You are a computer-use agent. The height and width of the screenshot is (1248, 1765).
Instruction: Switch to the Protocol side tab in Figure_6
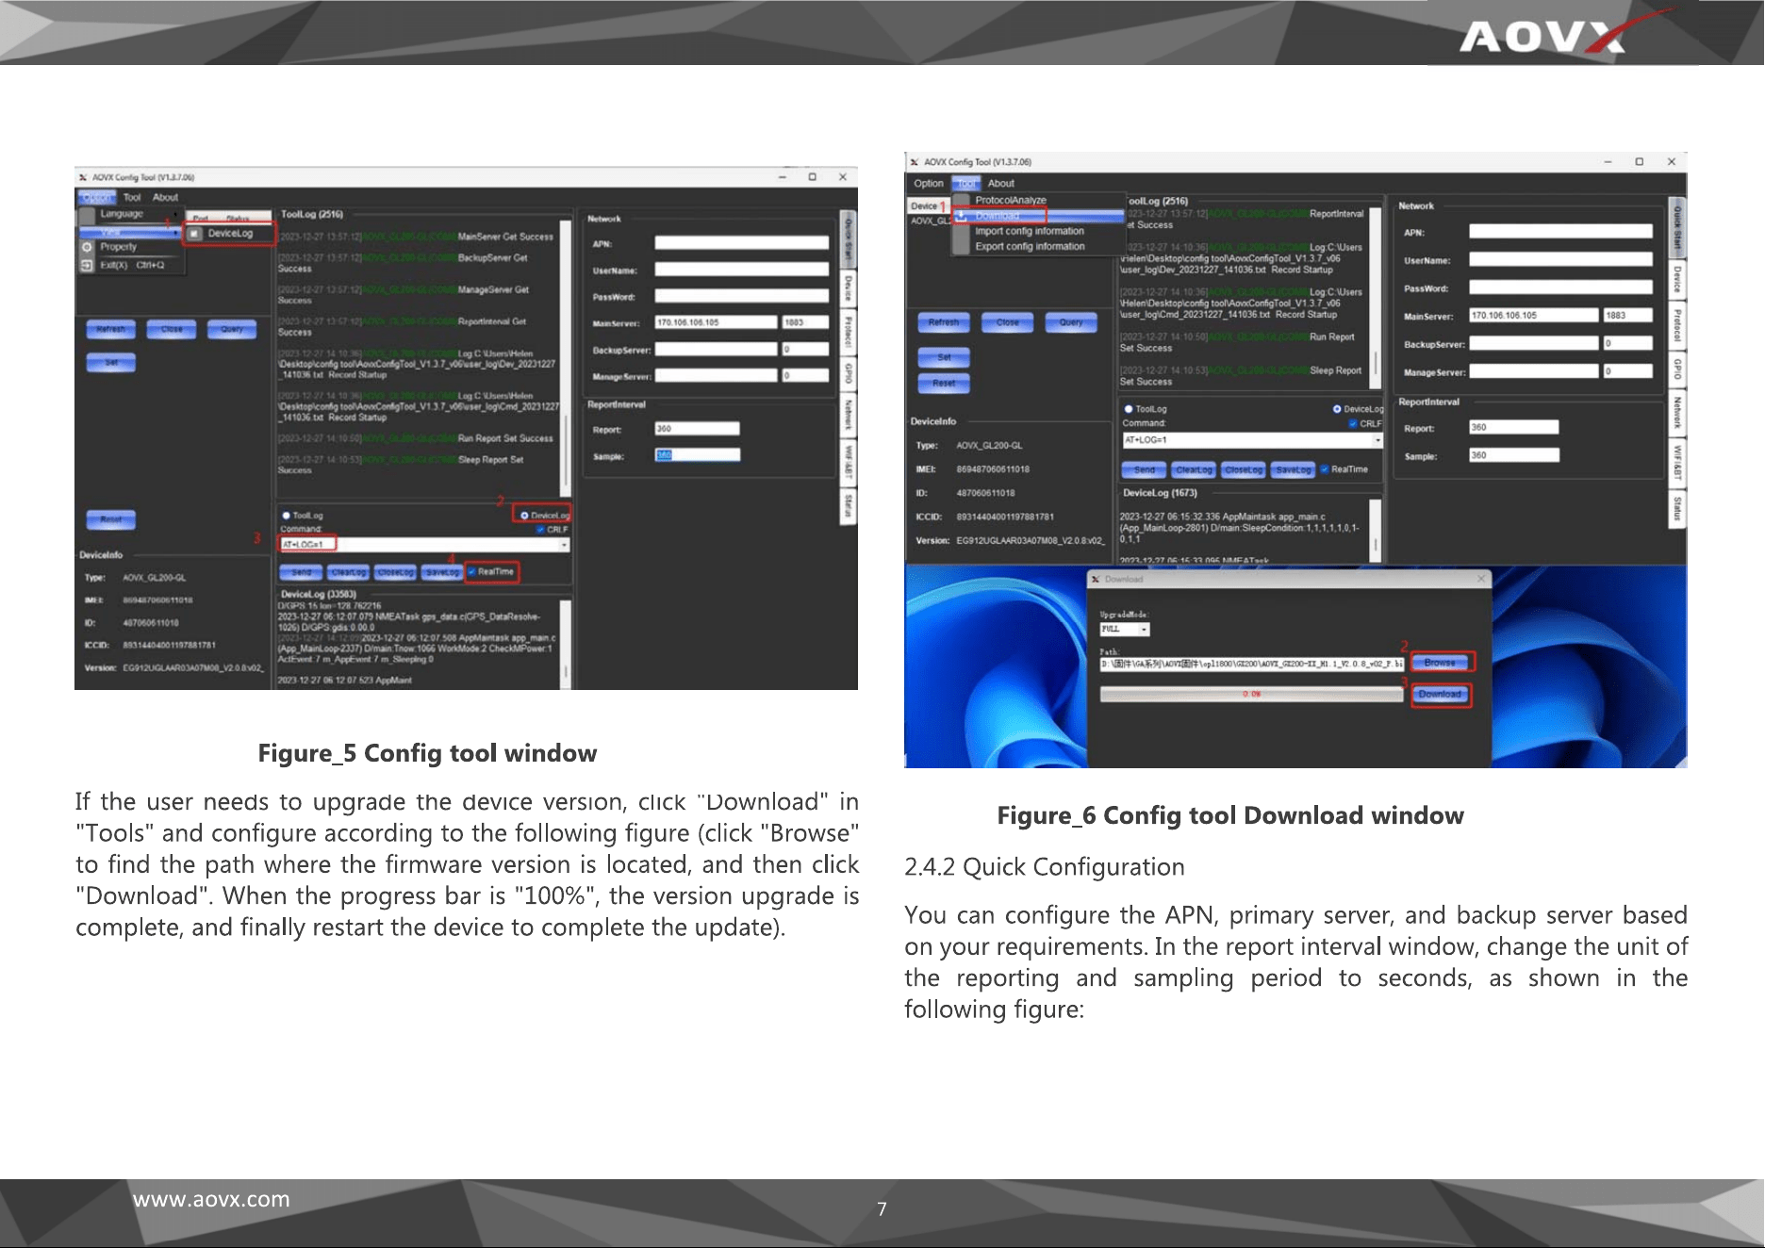(x=1677, y=324)
